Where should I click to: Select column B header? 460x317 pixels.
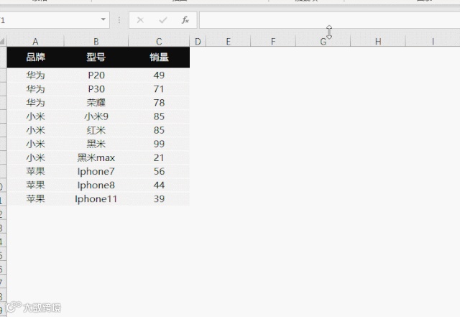(96, 42)
